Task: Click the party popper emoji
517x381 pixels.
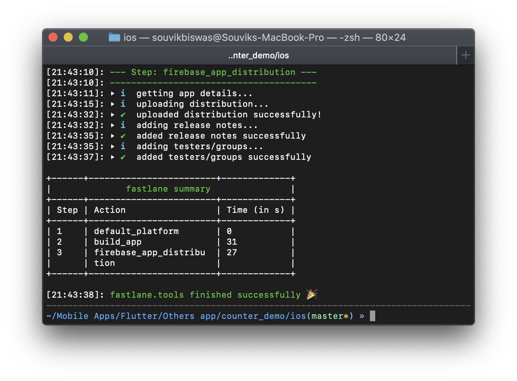Action: point(312,294)
